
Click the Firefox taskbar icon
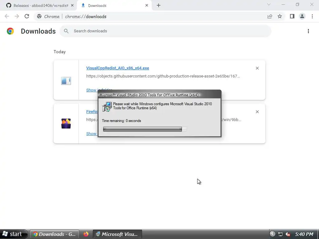pos(86,234)
